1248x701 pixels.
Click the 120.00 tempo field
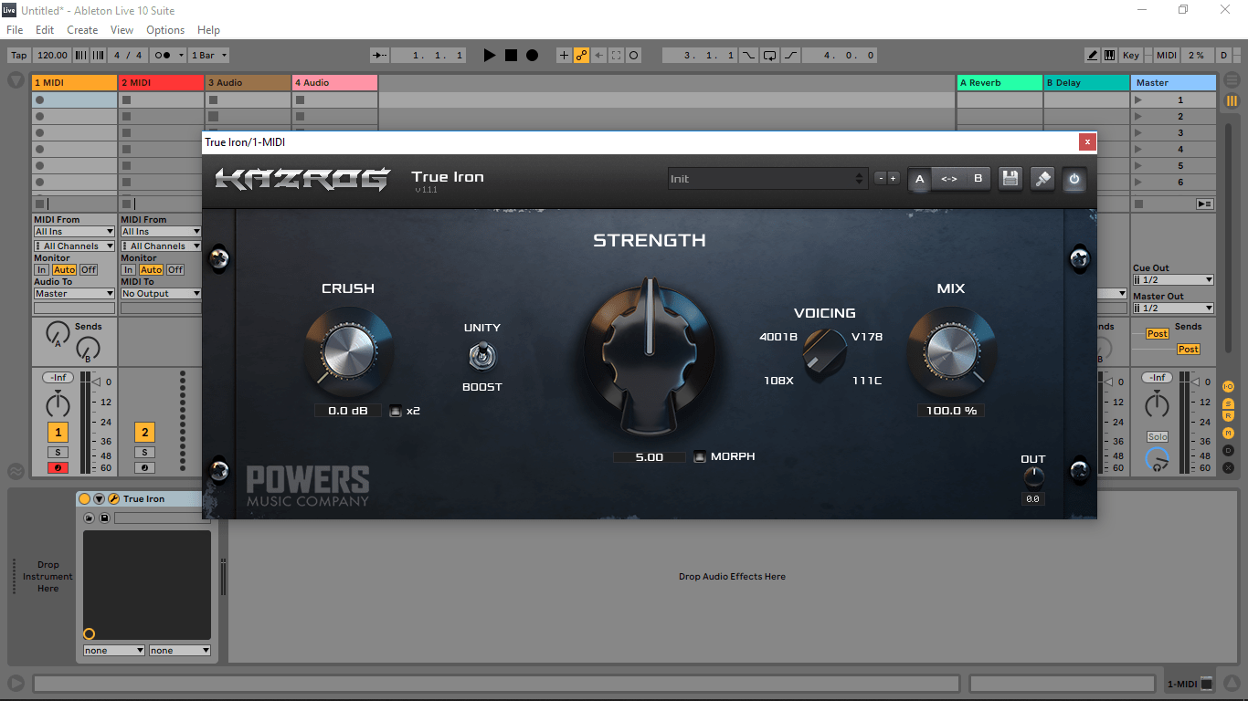[53, 55]
